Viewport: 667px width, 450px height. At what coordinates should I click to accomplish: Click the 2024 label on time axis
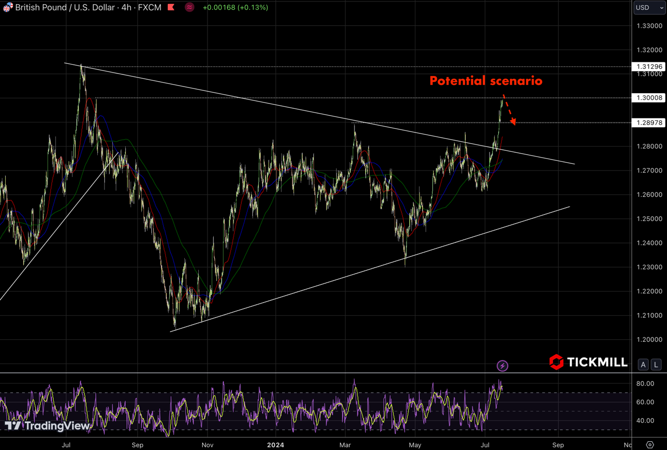click(276, 445)
